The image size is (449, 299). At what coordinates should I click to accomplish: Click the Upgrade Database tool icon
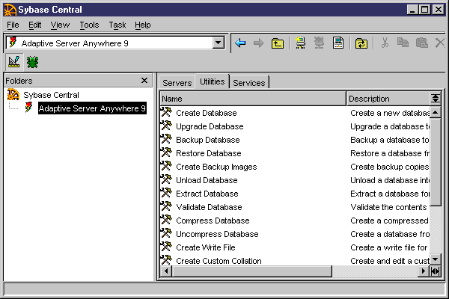coord(166,126)
